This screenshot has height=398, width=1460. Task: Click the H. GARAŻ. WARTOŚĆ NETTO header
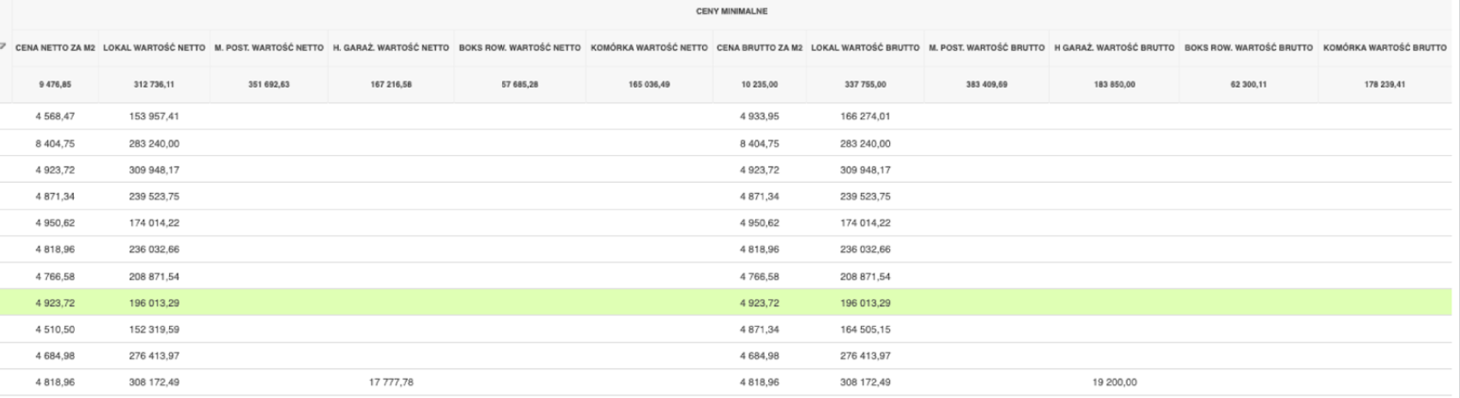click(391, 47)
